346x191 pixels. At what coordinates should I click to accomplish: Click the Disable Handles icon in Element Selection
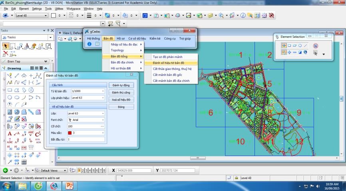click(316, 45)
